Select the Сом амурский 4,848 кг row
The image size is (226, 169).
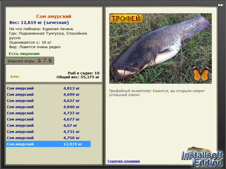(x=48, y=107)
